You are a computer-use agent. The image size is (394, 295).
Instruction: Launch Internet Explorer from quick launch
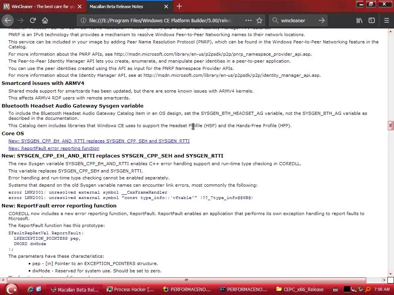[x=30, y=289]
